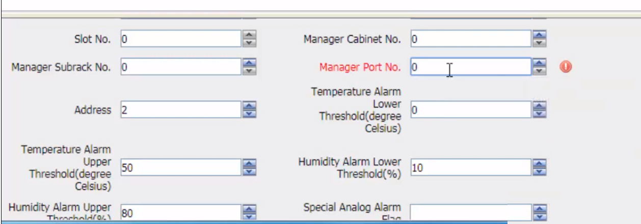Click the Slot No. input field
Viewport: 641px width, 224px height.
point(180,39)
